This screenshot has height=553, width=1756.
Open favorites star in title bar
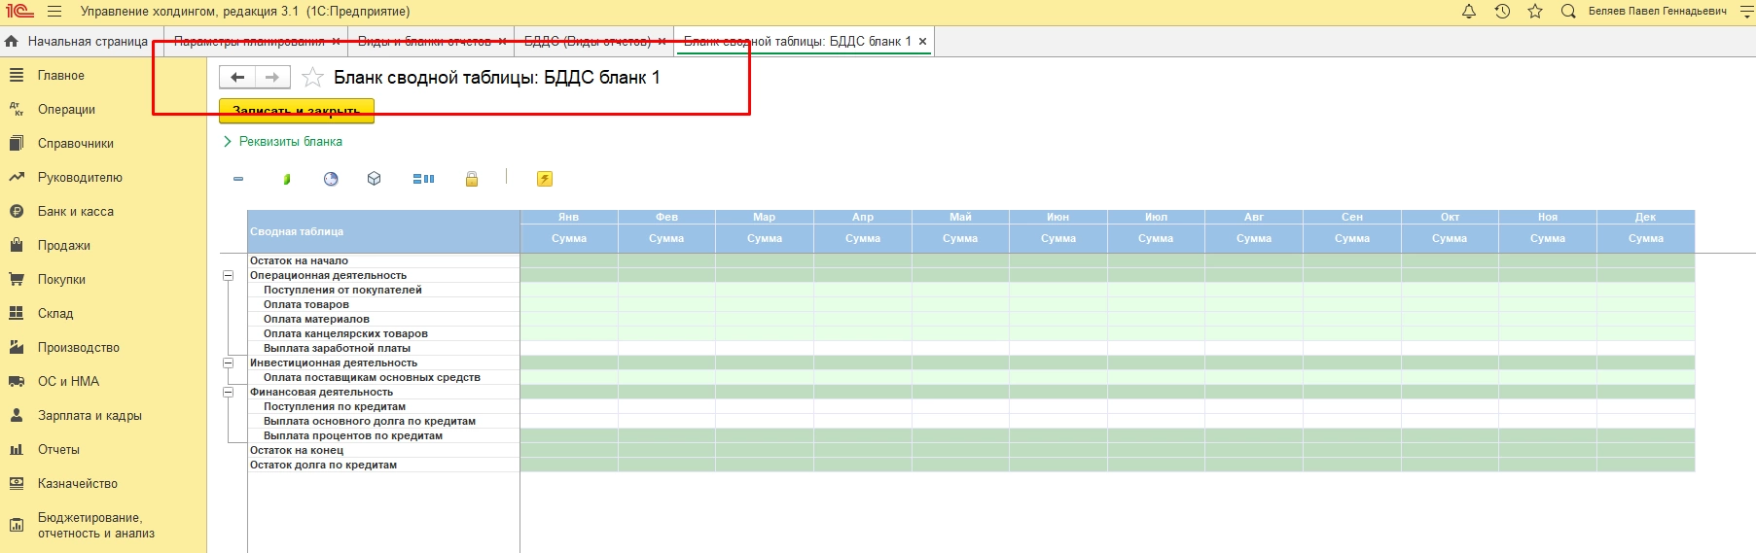(1535, 12)
